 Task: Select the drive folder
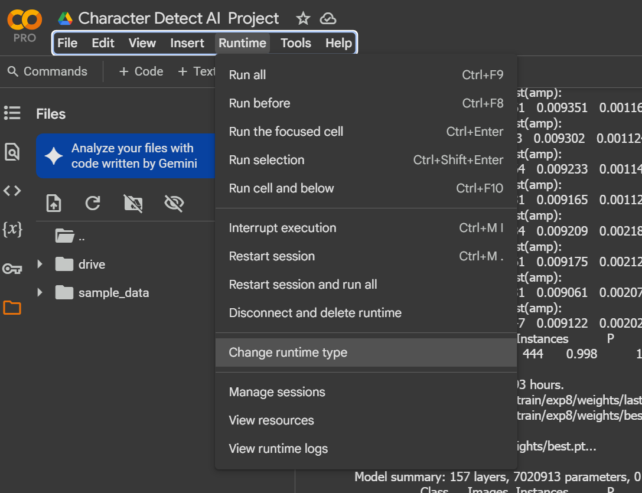click(x=80, y=264)
